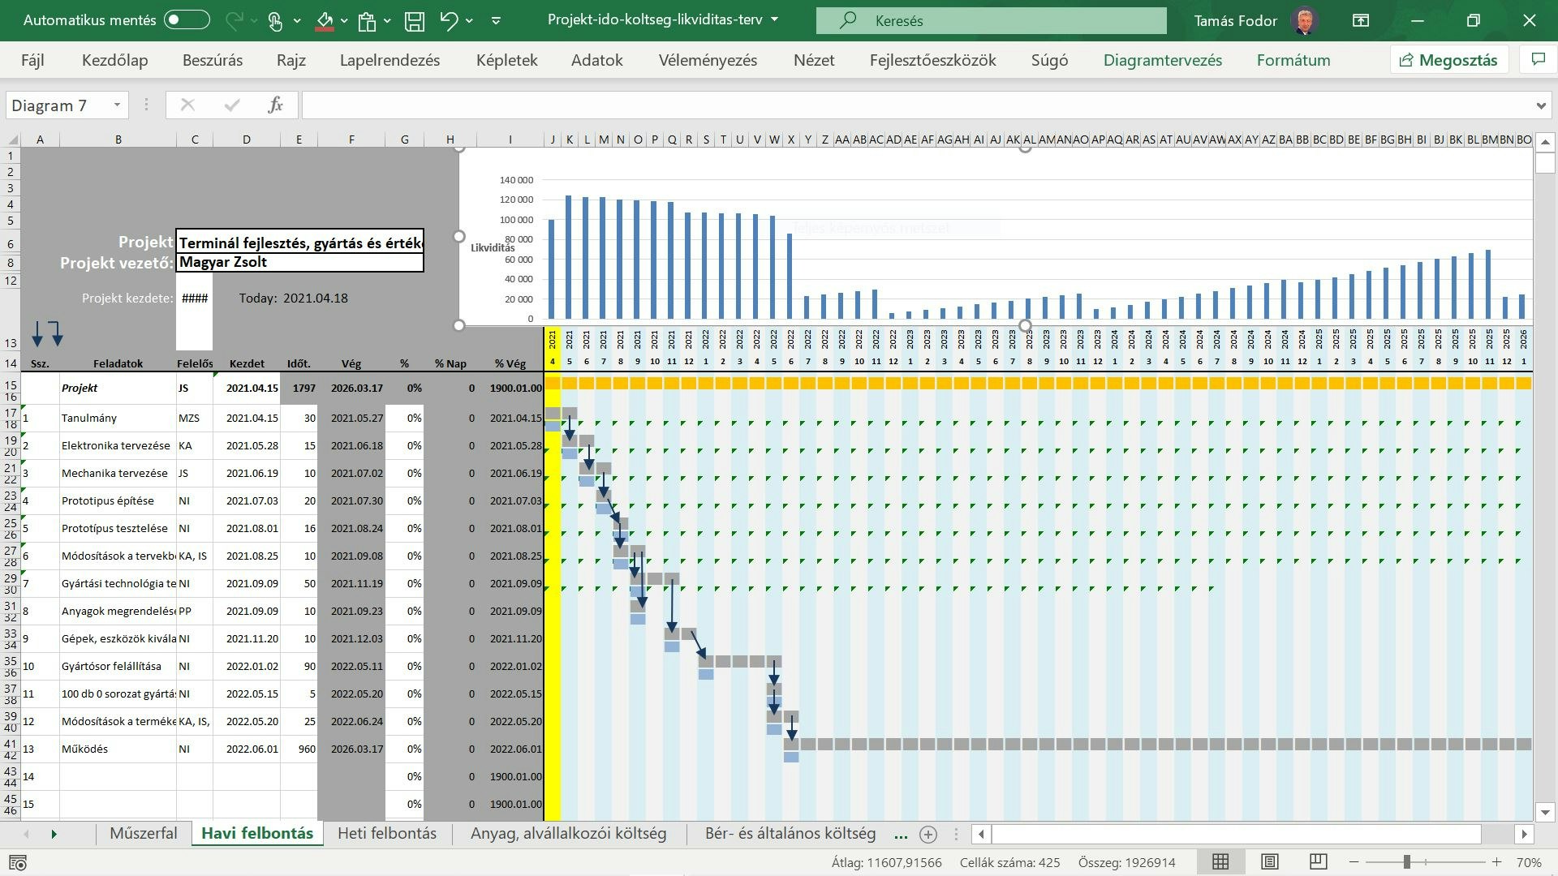The image size is (1558, 876).
Task: Click vertical scrollbar down arrow
Action: coord(1545,812)
